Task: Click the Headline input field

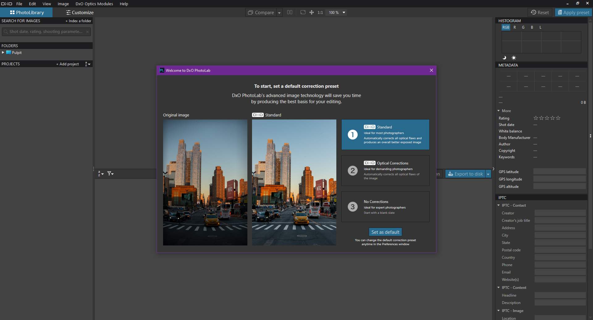Action: [560, 295]
